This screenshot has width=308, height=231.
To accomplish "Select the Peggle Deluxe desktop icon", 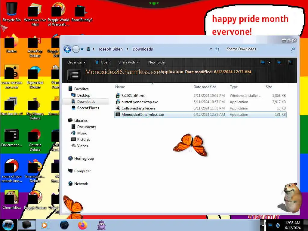I will [x=35, y=200].
